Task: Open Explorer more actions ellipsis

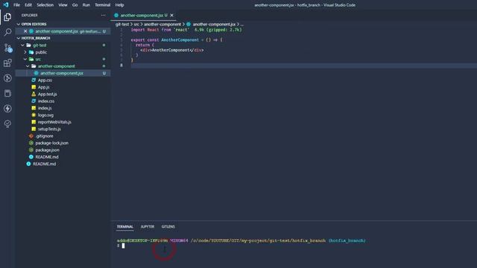Action: coord(104,15)
